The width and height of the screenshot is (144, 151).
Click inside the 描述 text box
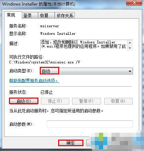click(x=84, y=45)
